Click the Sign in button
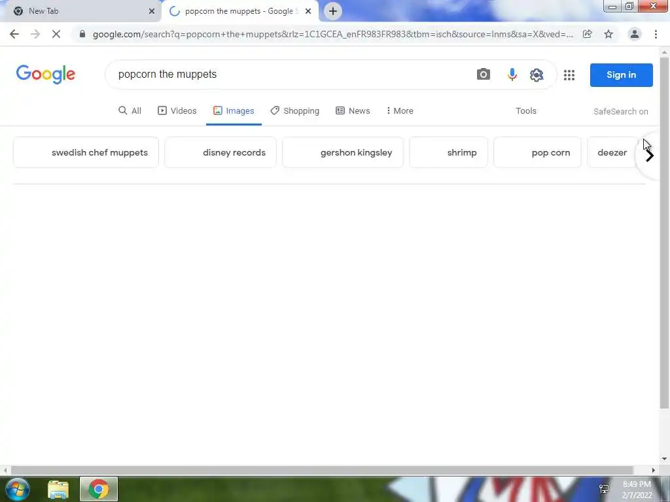 [x=622, y=75]
